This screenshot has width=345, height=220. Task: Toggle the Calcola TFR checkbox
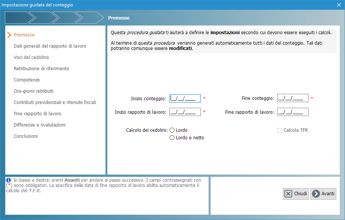279,130
